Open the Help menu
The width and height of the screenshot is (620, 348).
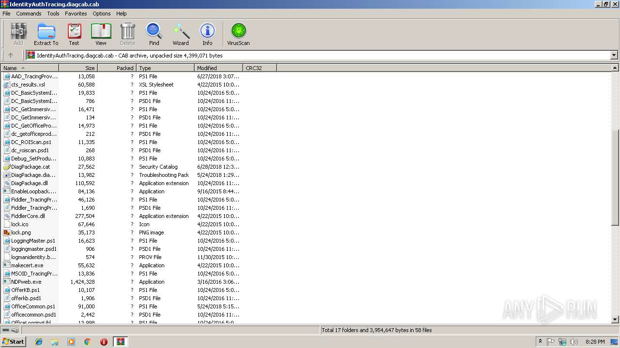(122, 14)
